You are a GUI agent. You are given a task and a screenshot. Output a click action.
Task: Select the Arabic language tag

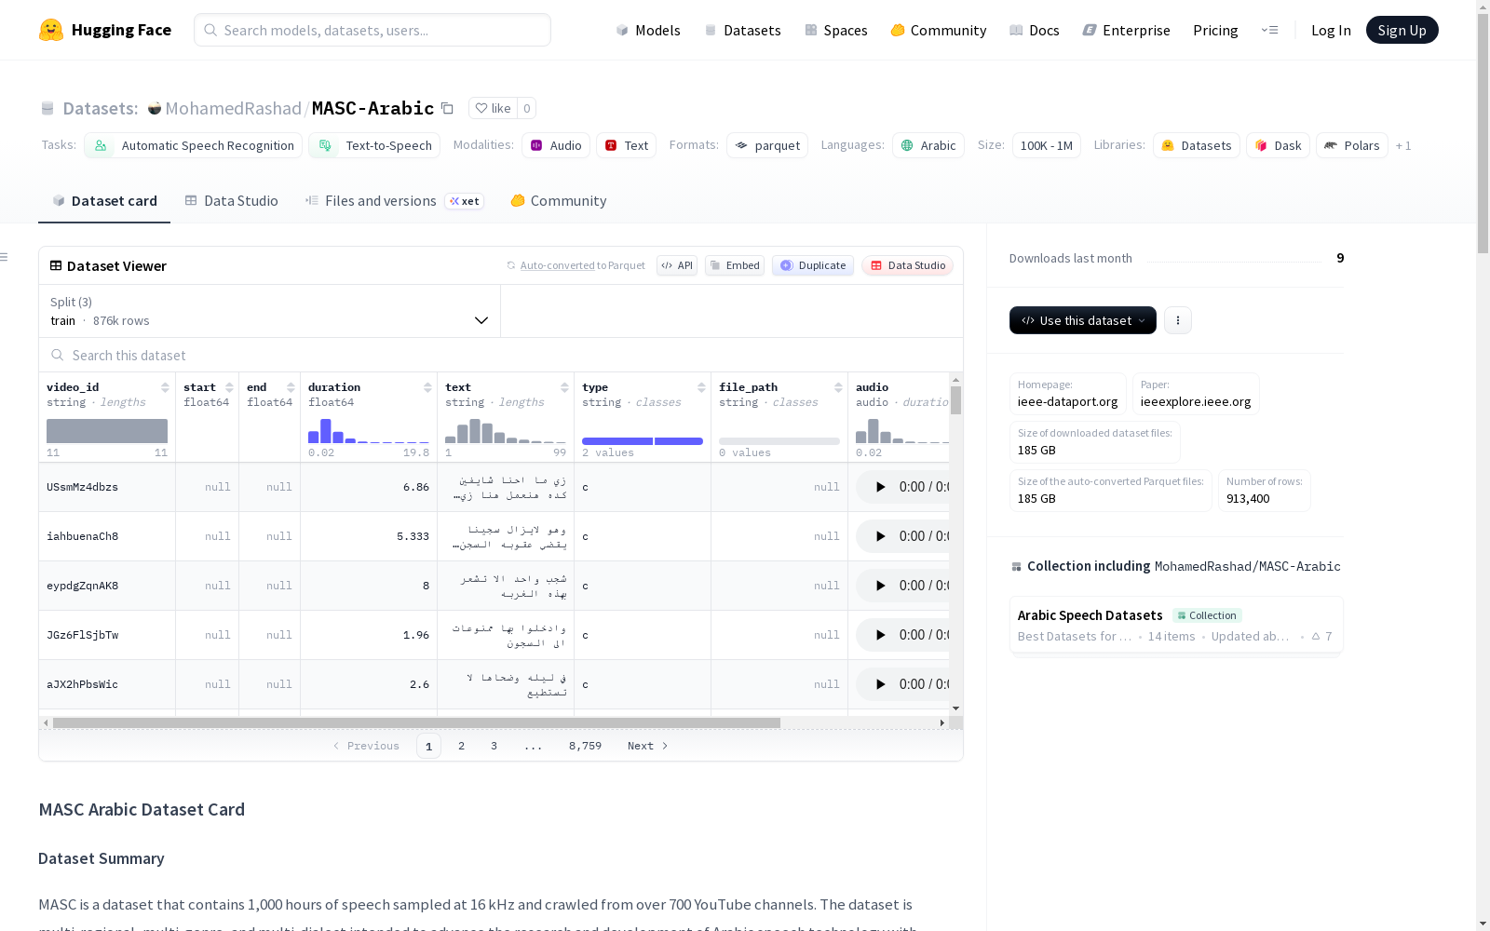tap(928, 145)
